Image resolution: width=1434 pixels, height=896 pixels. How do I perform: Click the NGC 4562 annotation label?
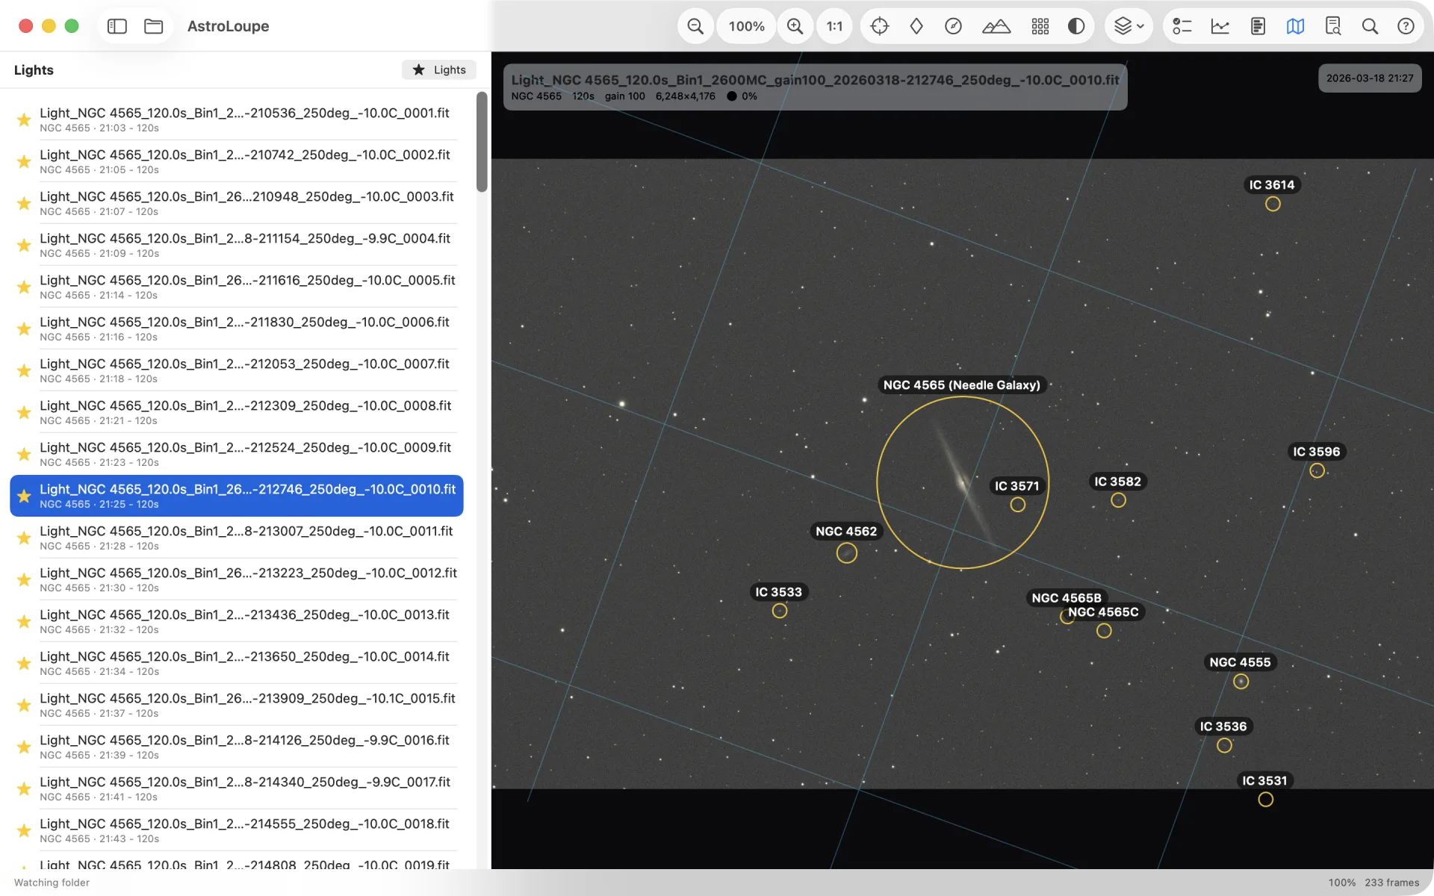tap(845, 532)
